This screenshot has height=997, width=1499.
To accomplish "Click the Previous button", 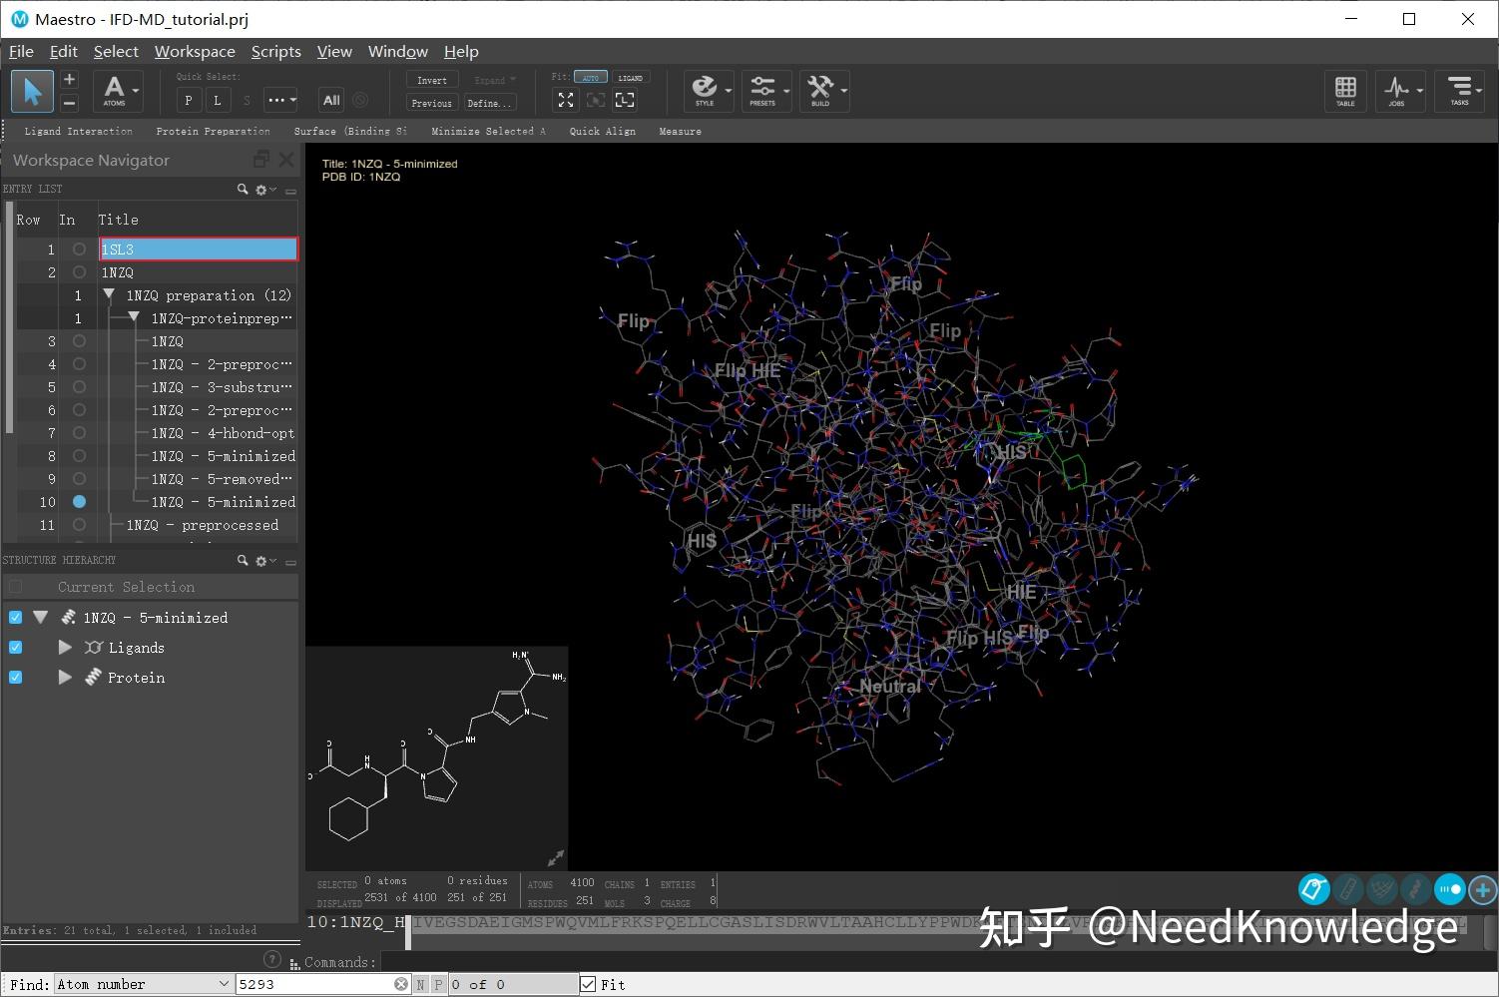I will pyautogui.click(x=430, y=103).
